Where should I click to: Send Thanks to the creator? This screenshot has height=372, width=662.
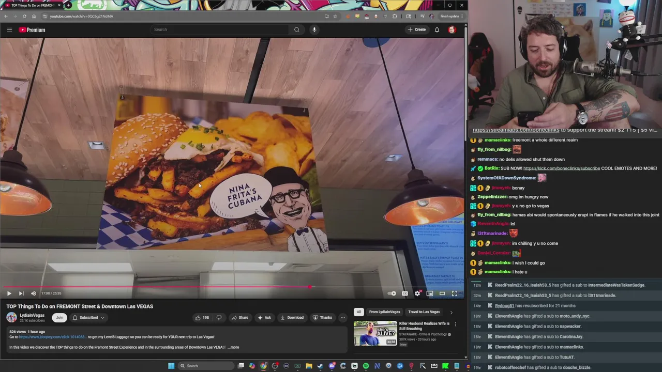click(x=323, y=318)
